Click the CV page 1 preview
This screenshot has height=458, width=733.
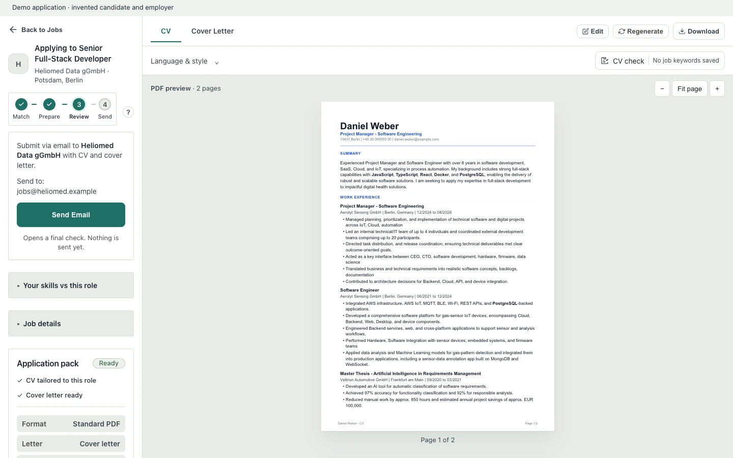(x=438, y=266)
